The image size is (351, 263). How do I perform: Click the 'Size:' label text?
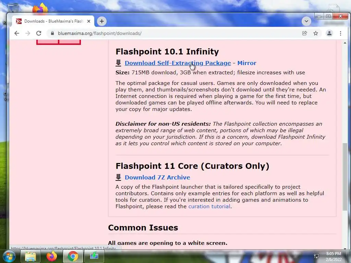coord(122,73)
